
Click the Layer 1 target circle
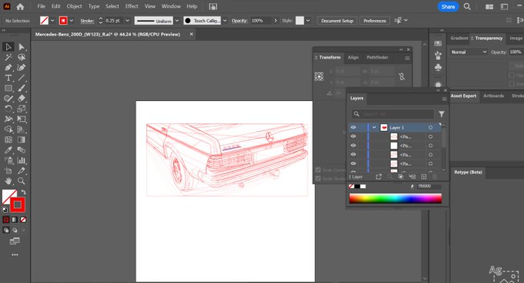431,127
